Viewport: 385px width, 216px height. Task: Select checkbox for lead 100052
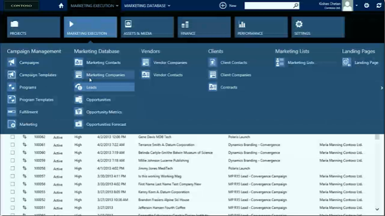tap(13, 200)
